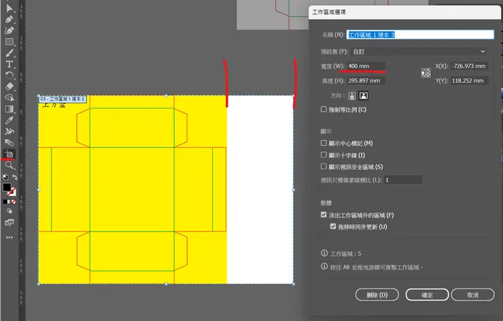Click the info icon beside the Alt tip
Screen dimensions: 503x321
(324, 266)
